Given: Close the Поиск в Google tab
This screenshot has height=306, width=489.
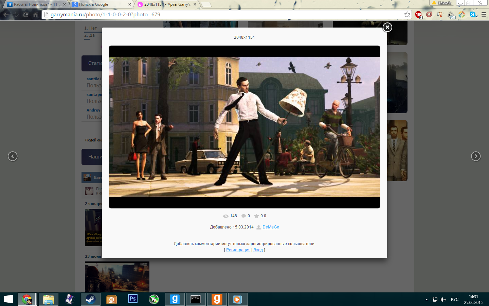Looking at the screenshot, I should coord(130,4).
